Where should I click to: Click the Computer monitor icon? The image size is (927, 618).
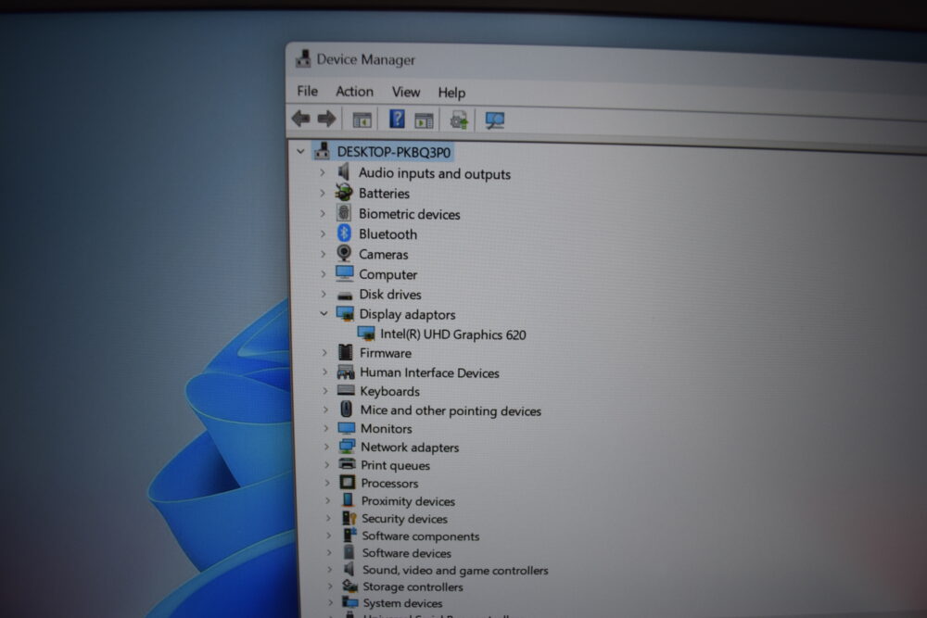345,273
